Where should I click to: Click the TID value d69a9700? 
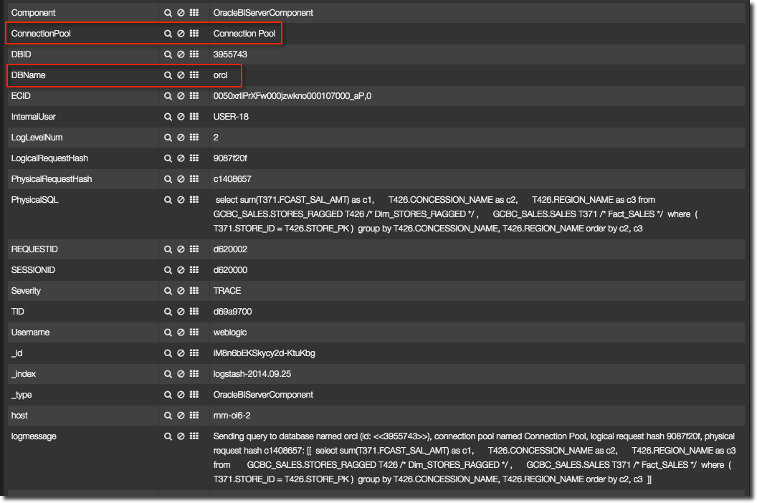point(232,312)
